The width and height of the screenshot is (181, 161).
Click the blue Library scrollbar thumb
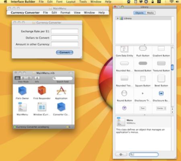pos(173,67)
